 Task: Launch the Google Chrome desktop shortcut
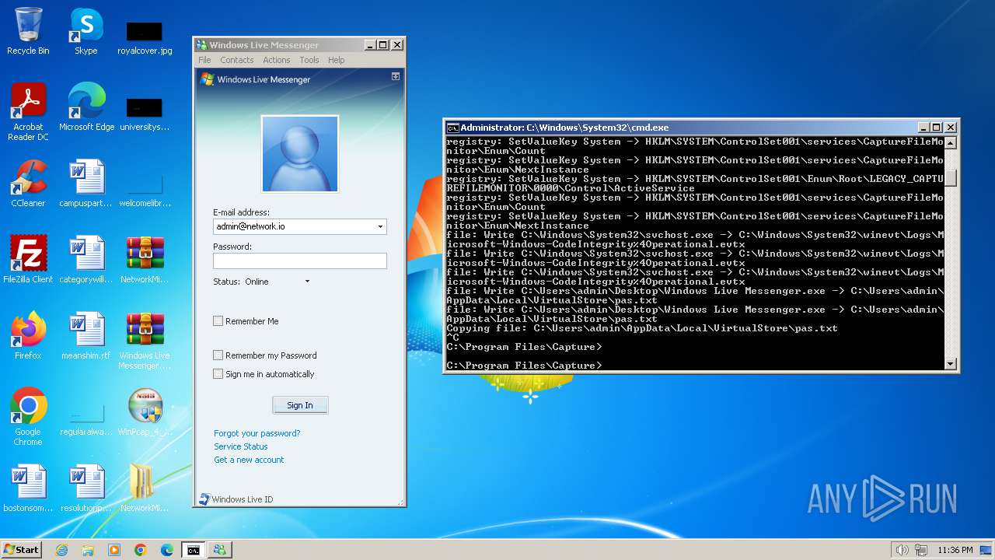click(x=28, y=417)
